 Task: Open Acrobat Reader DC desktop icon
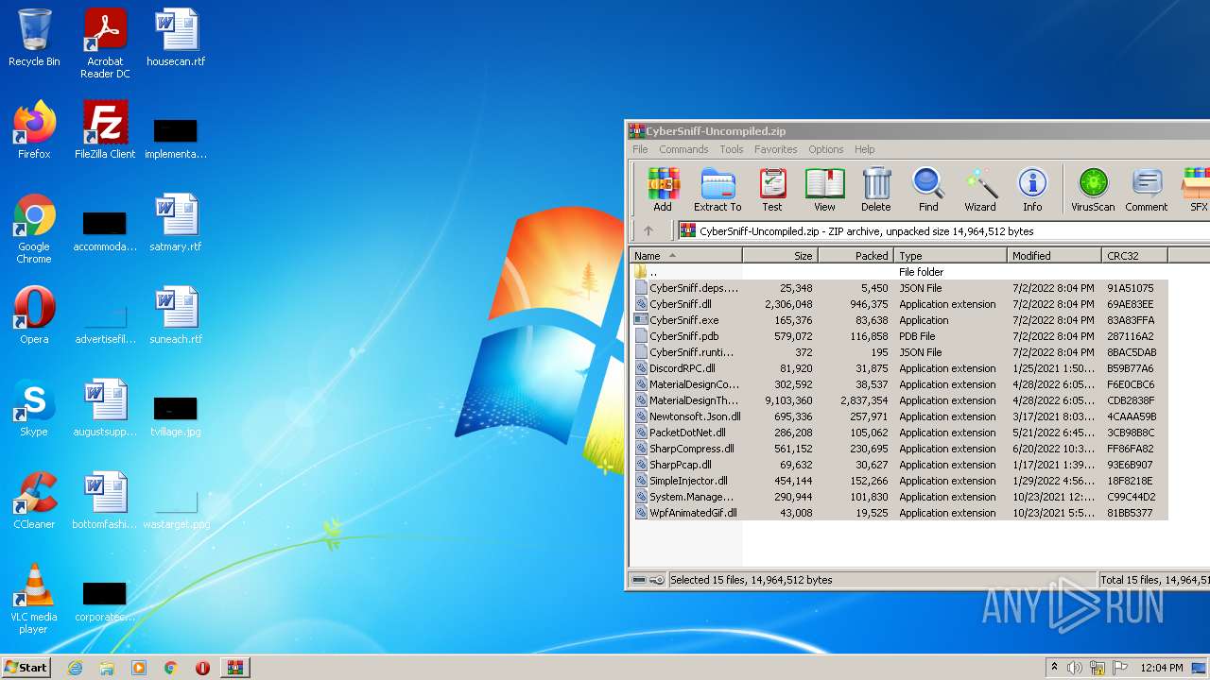click(x=105, y=43)
